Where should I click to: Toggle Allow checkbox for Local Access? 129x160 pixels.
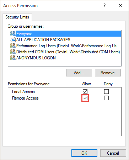pyautogui.click(x=85, y=91)
